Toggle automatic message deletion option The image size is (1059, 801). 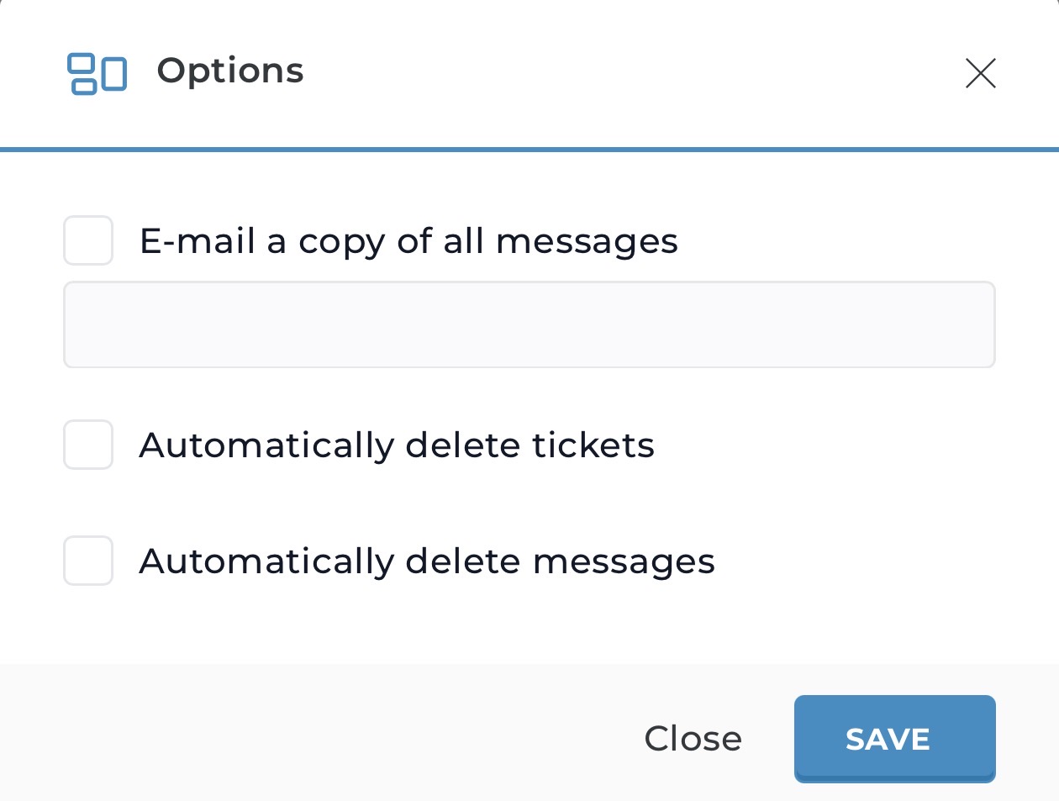88,561
